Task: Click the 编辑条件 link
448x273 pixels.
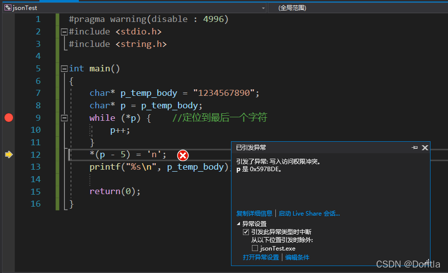Action: pos(297,257)
